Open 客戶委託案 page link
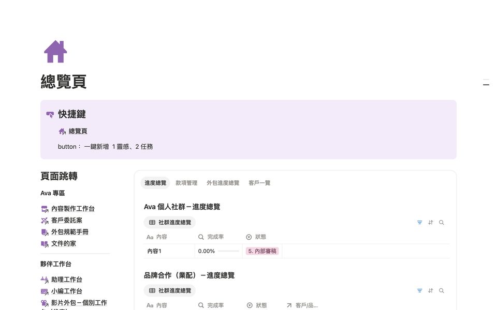The height and width of the screenshot is (310, 497). (67, 220)
